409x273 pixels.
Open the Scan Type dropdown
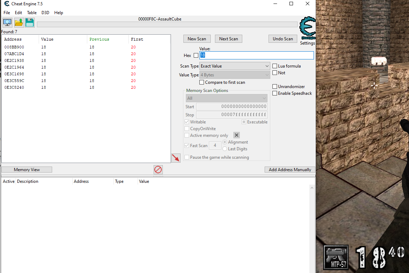(x=234, y=66)
